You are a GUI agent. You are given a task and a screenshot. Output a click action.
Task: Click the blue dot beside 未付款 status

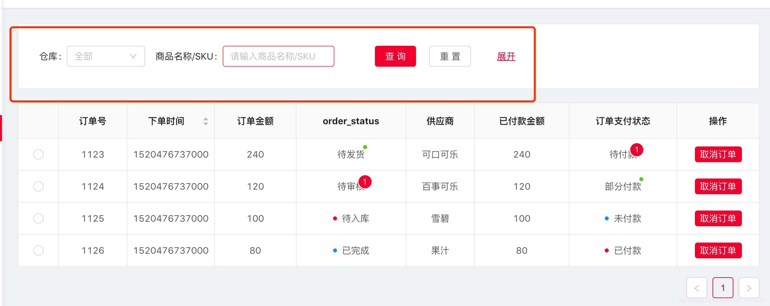pos(607,218)
